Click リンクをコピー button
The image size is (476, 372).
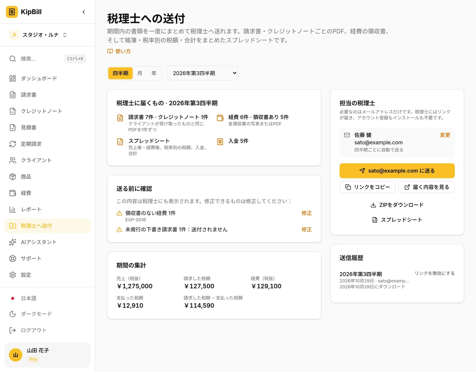pyautogui.click(x=367, y=187)
